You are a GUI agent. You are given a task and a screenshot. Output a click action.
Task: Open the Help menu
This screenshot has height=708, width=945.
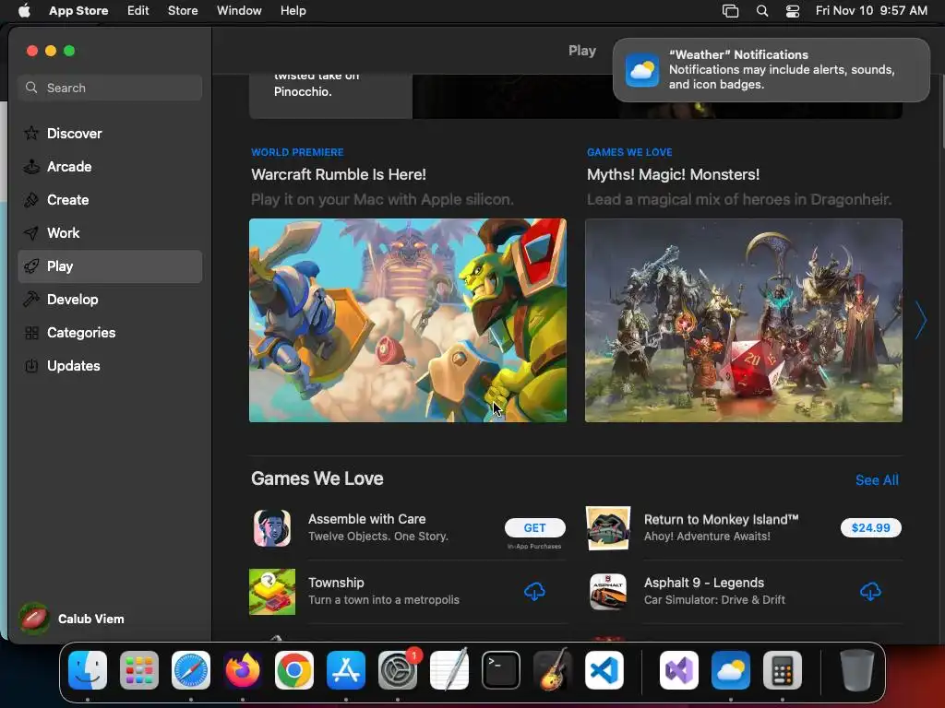pyautogui.click(x=293, y=10)
